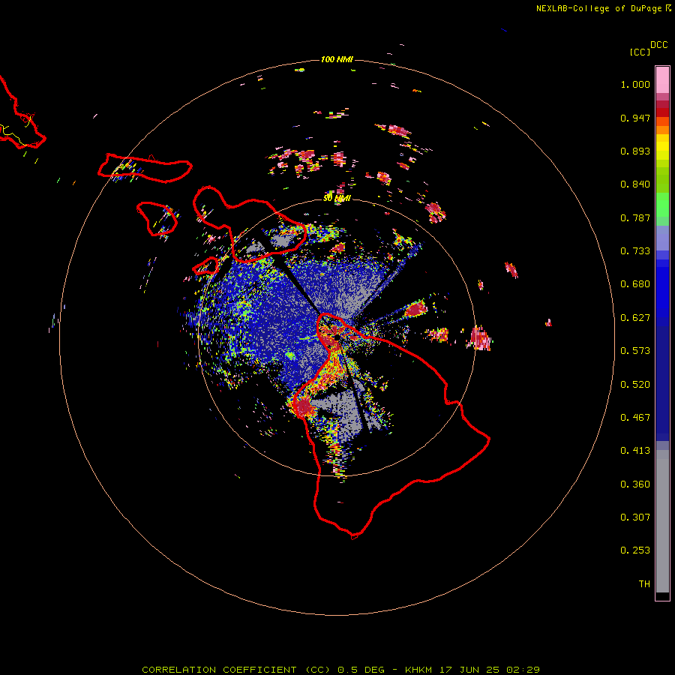Click the 50 NMI range ring label
Screen dimensions: 675x675
[x=337, y=198]
